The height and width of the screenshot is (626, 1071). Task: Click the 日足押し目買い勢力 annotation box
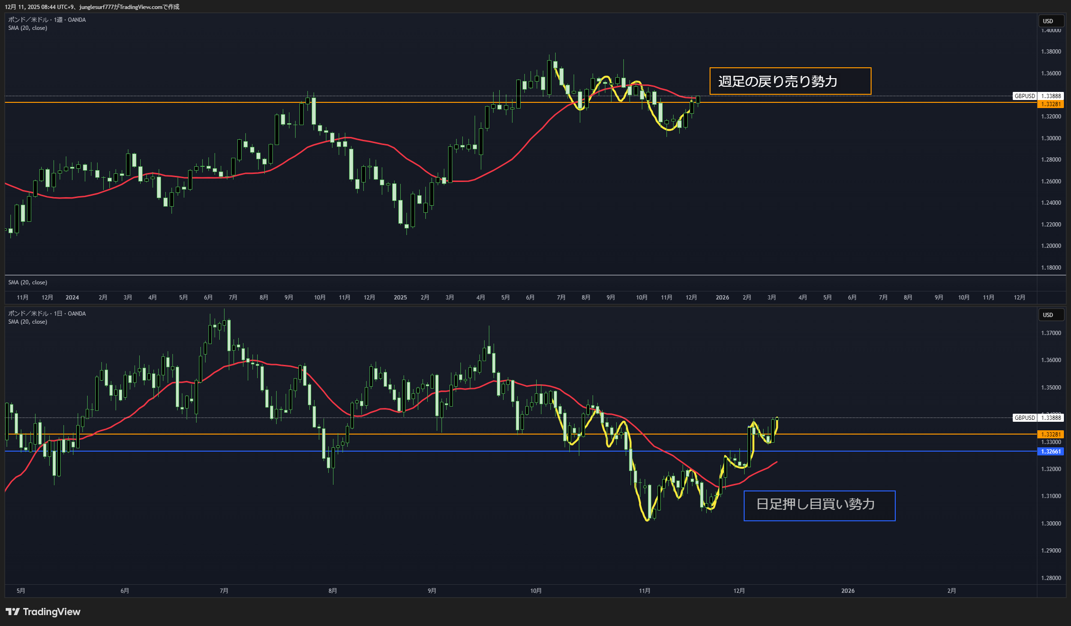tap(819, 506)
